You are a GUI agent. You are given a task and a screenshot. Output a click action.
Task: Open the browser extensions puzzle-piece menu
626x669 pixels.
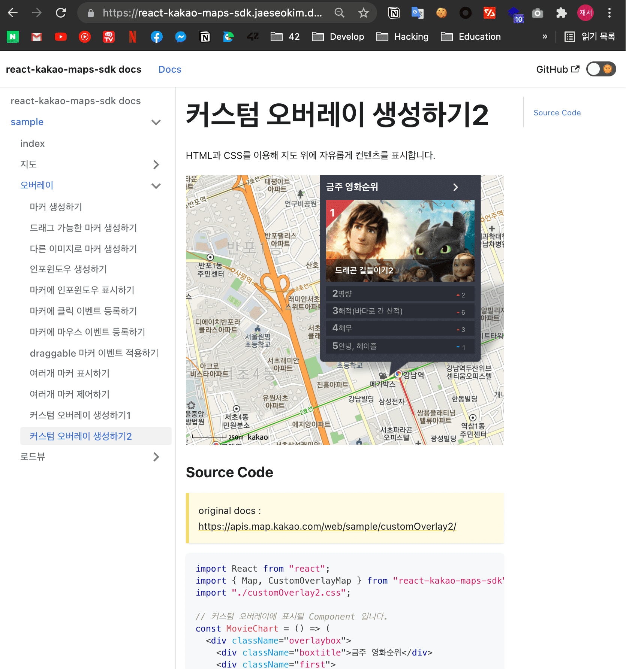tap(561, 12)
